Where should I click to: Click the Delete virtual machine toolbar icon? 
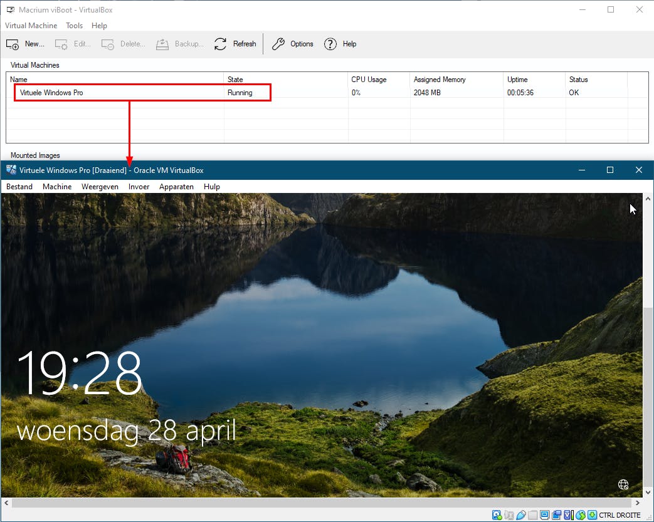[108, 44]
